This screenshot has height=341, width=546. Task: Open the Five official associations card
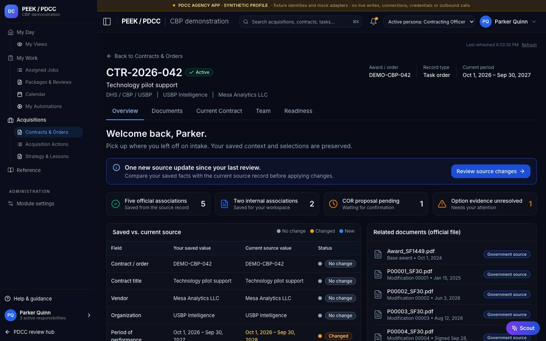point(158,204)
